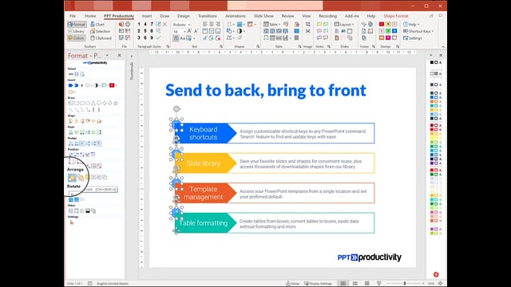
Task: Click the red stamp icon in Stamps group
Action: coord(382,25)
